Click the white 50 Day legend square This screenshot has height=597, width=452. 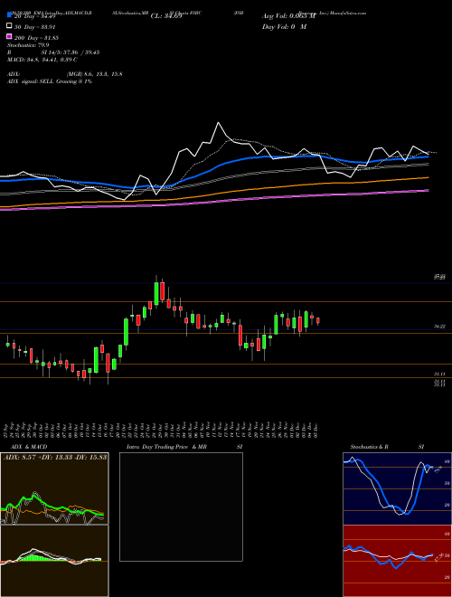[9, 26]
